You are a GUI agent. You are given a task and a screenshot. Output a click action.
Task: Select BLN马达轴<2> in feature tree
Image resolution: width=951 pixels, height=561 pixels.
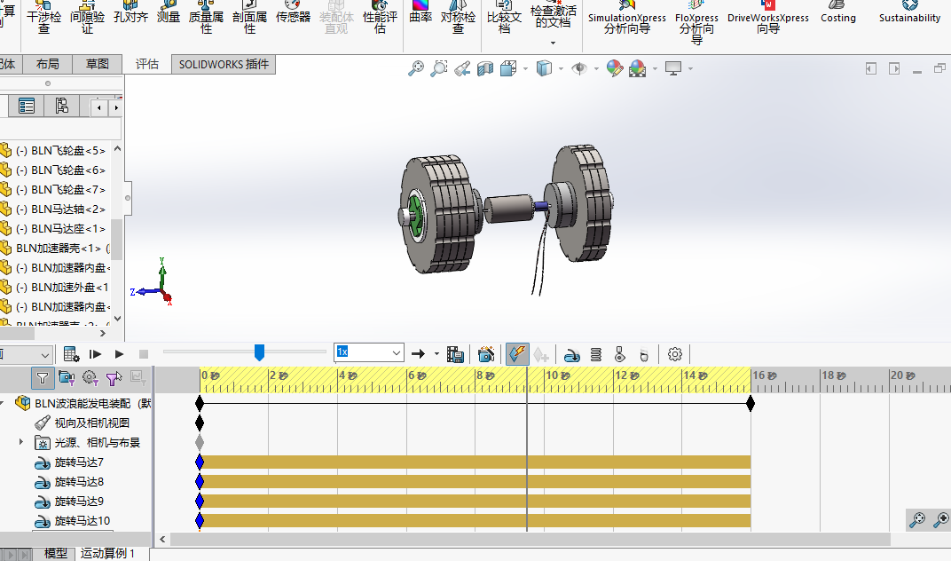point(60,209)
